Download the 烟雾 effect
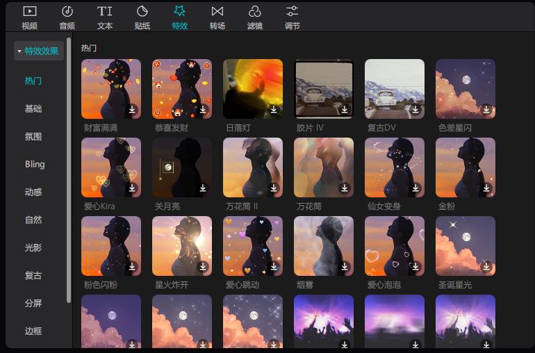The width and height of the screenshot is (535, 353). pyautogui.click(x=345, y=267)
